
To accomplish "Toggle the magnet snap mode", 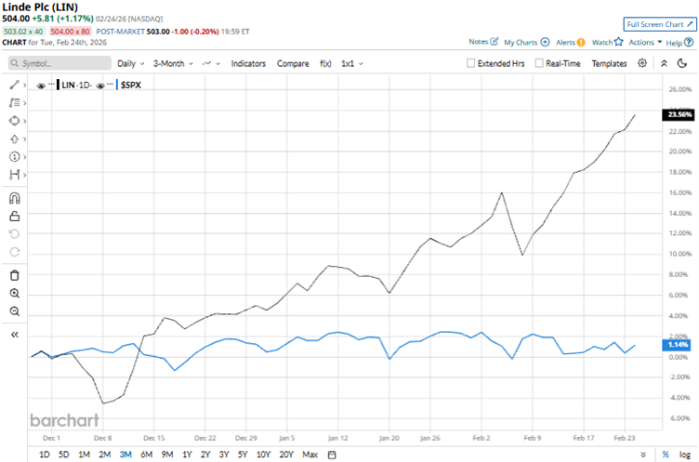I will click(14, 198).
